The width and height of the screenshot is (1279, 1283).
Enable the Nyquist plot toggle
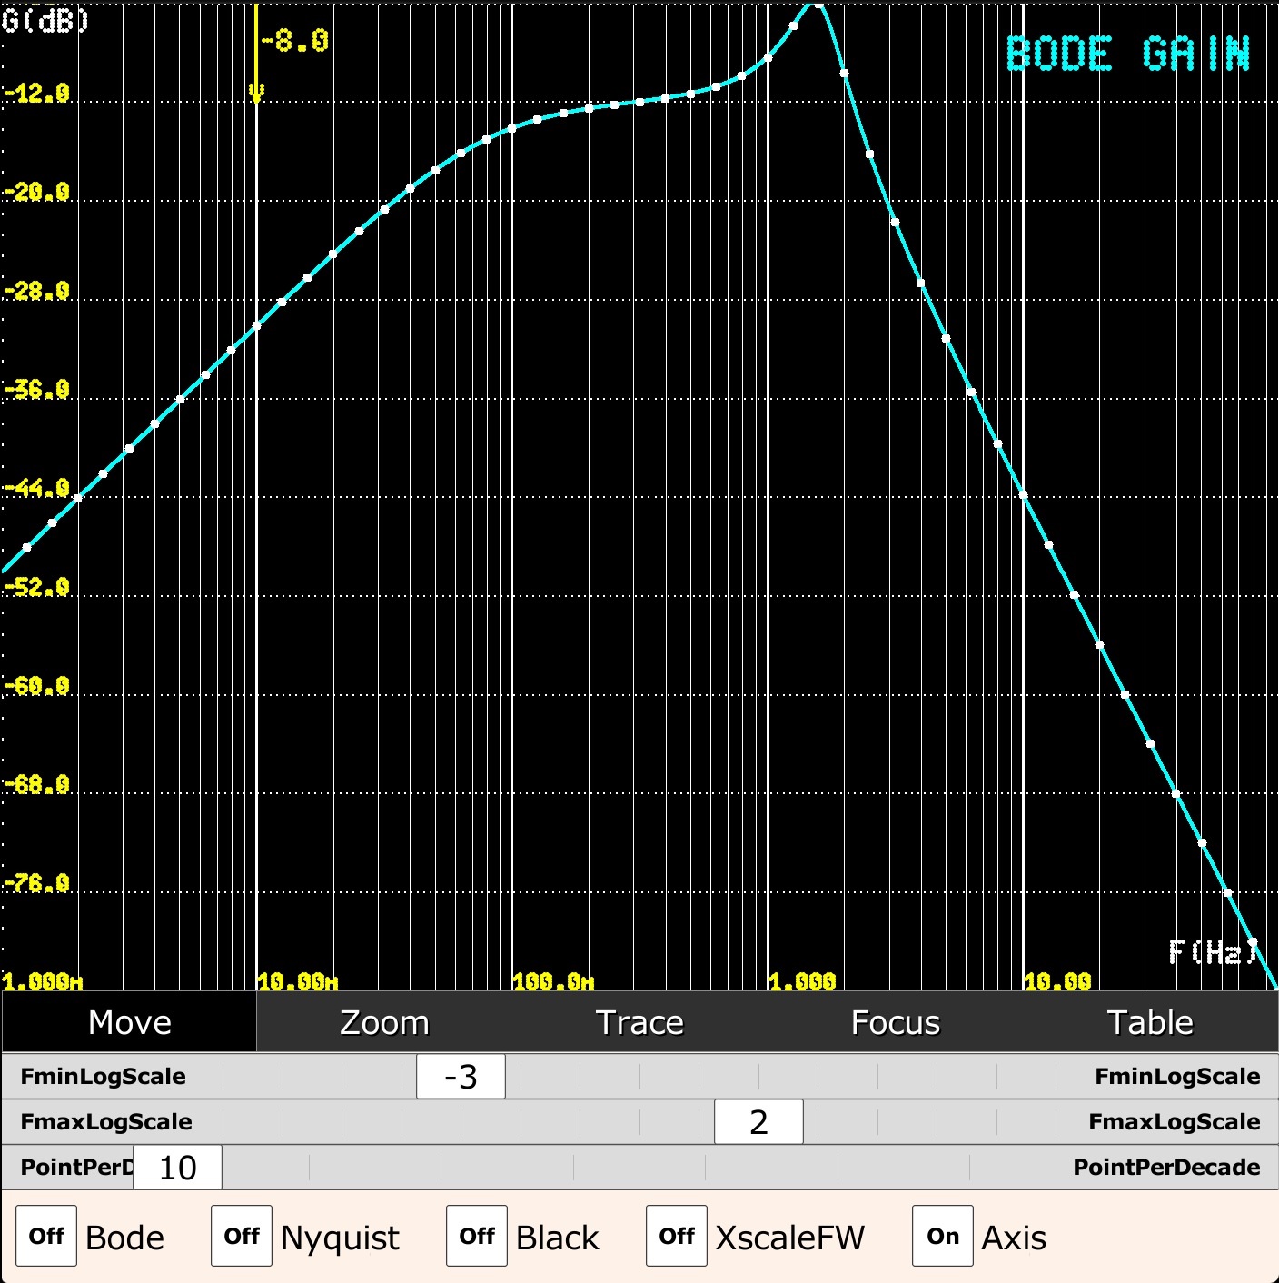(x=242, y=1236)
